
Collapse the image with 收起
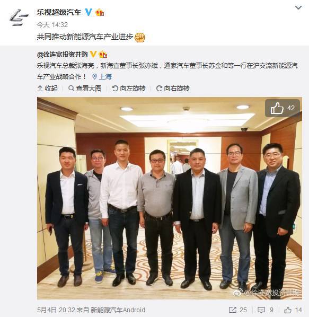coord(48,89)
